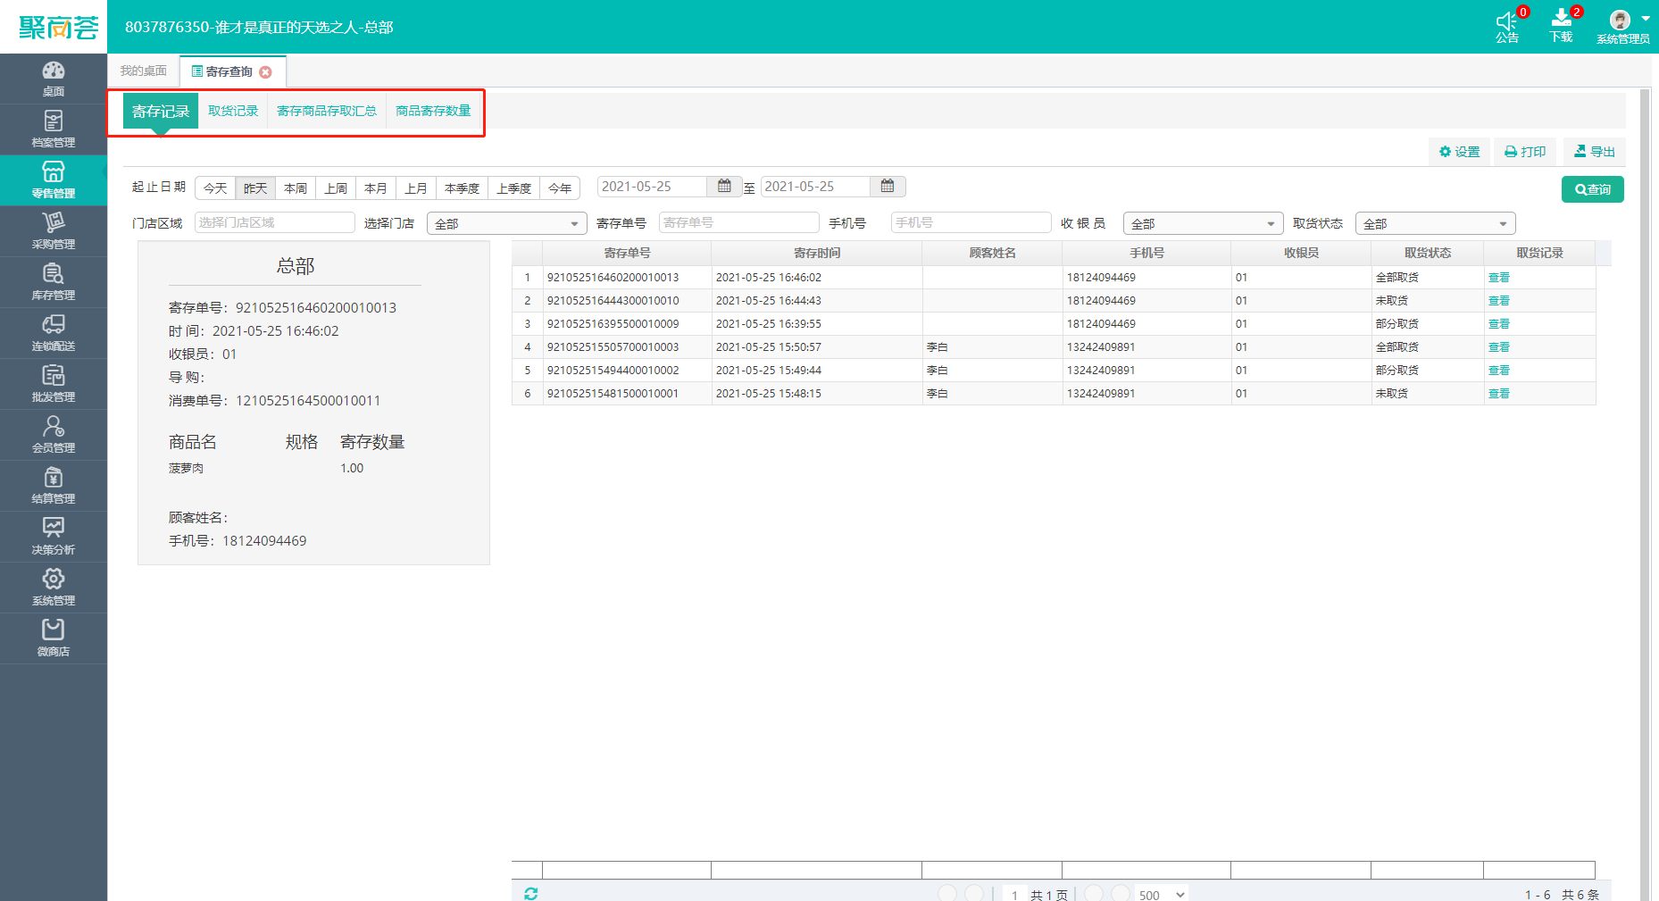Switch to the 商品寄存数量 sub-tab
The height and width of the screenshot is (901, 1659).
433,111
